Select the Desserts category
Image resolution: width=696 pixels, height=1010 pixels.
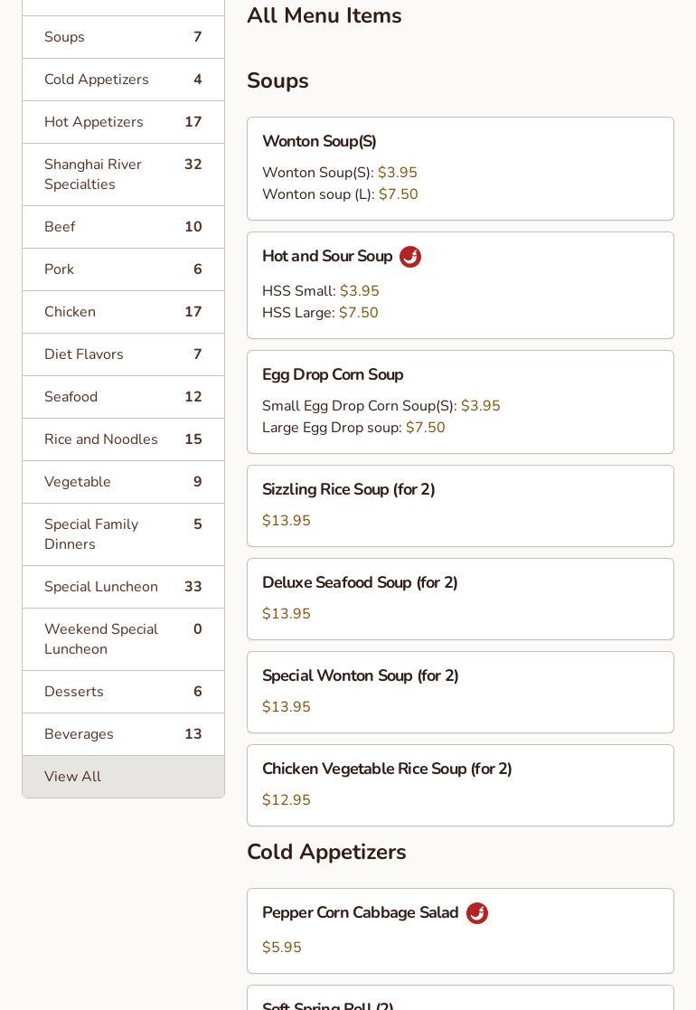point(123,692)
